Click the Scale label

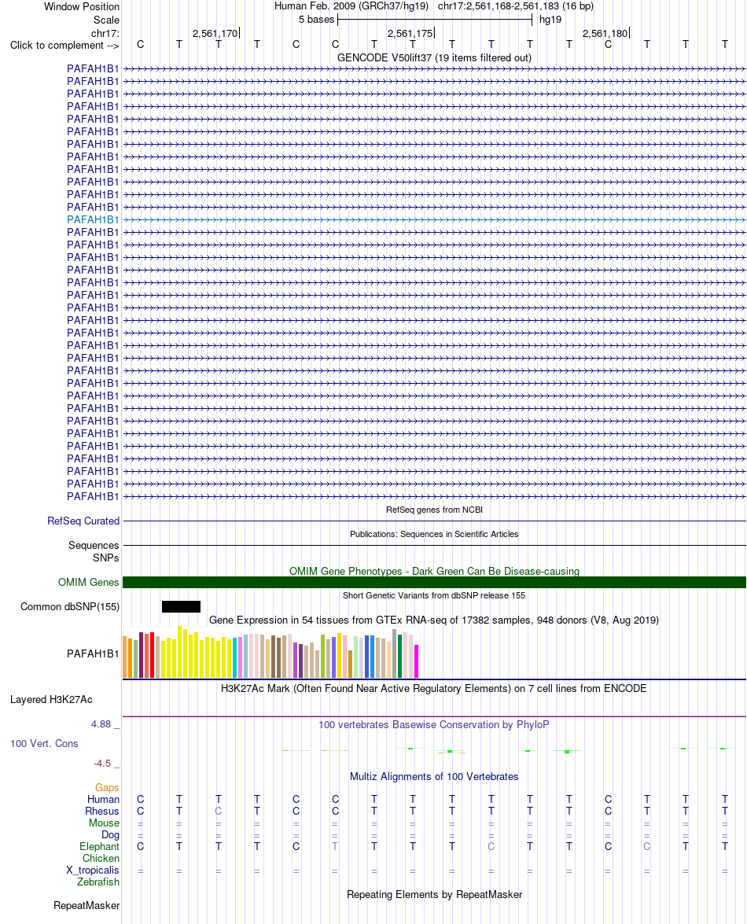107,20
